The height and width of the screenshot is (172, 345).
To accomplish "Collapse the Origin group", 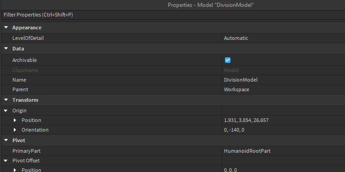I will [x=6, y=111].
